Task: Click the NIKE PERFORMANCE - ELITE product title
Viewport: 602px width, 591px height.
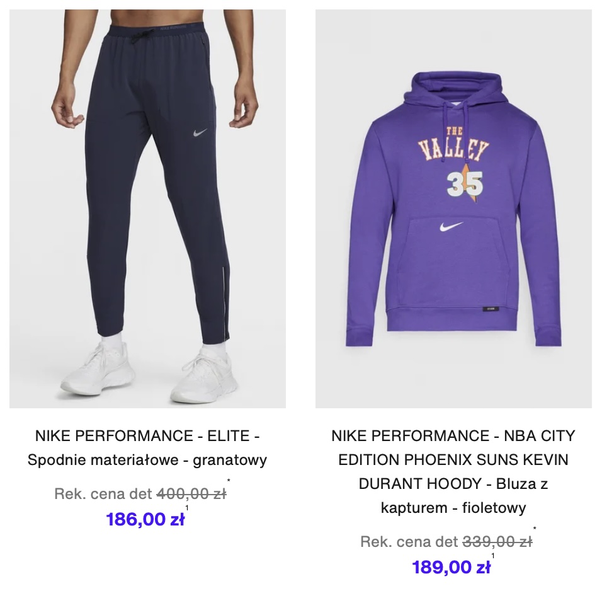Action: pos(147,436)
